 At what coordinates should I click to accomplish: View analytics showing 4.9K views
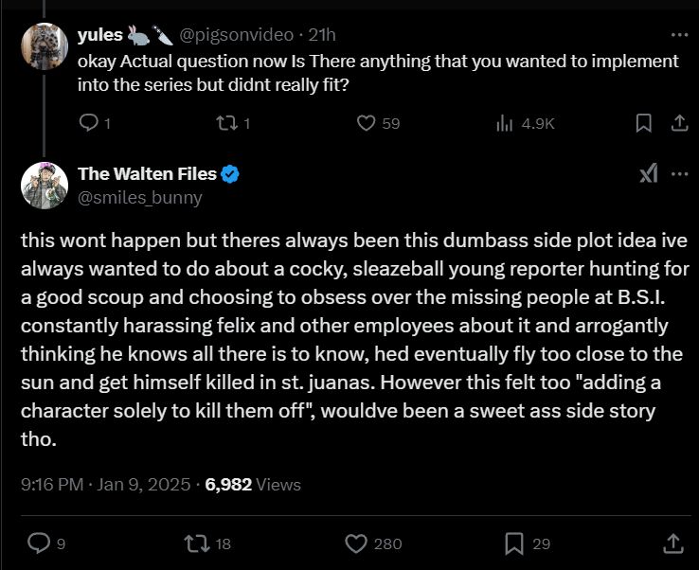(506, 123)
